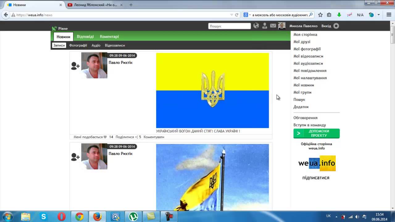Switch to the Леонид Яблонский YouTube tab
395x222 pixels.
tap(95, 5)
